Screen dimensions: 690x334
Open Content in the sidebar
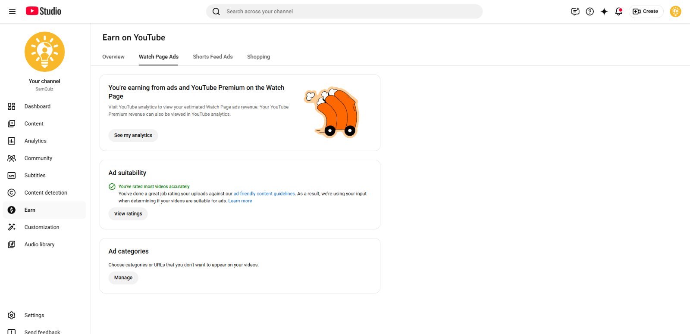coord(44,124)
